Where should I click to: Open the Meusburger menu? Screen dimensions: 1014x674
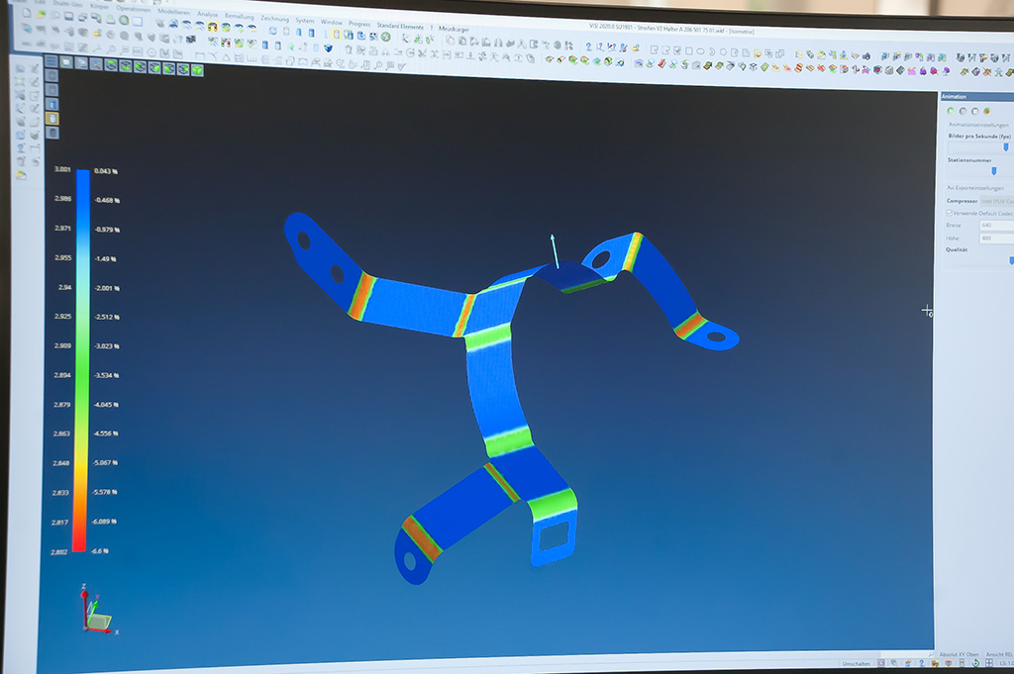(454, 29)
